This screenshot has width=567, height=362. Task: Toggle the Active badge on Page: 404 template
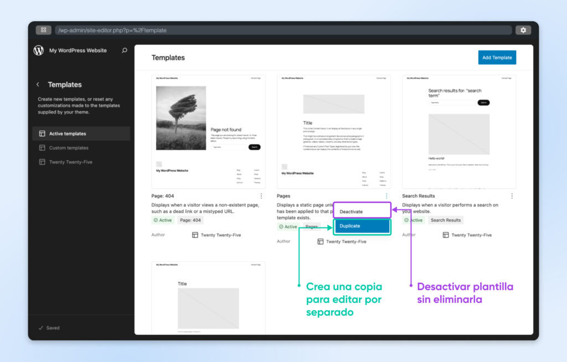(x=162, y=220)
